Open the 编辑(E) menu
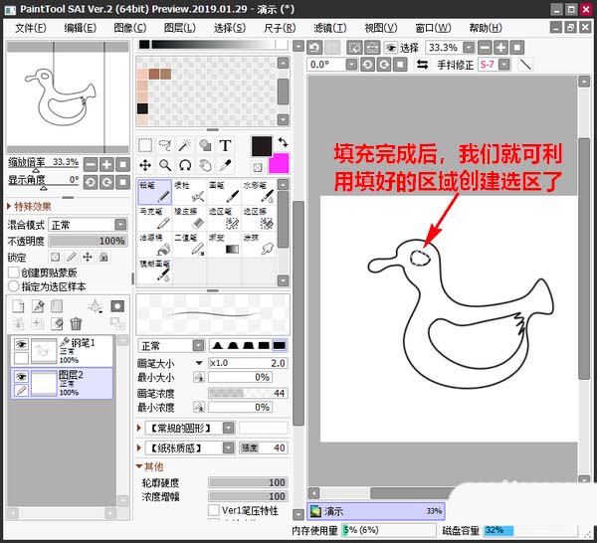 [x=80, y=28]
